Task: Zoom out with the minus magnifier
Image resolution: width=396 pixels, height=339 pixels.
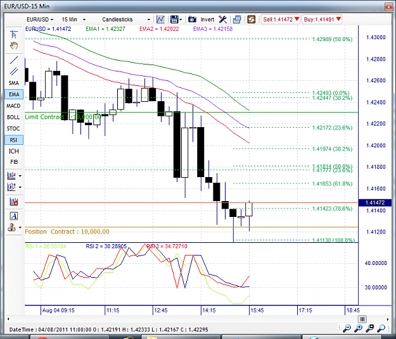Action: (347, 328)
